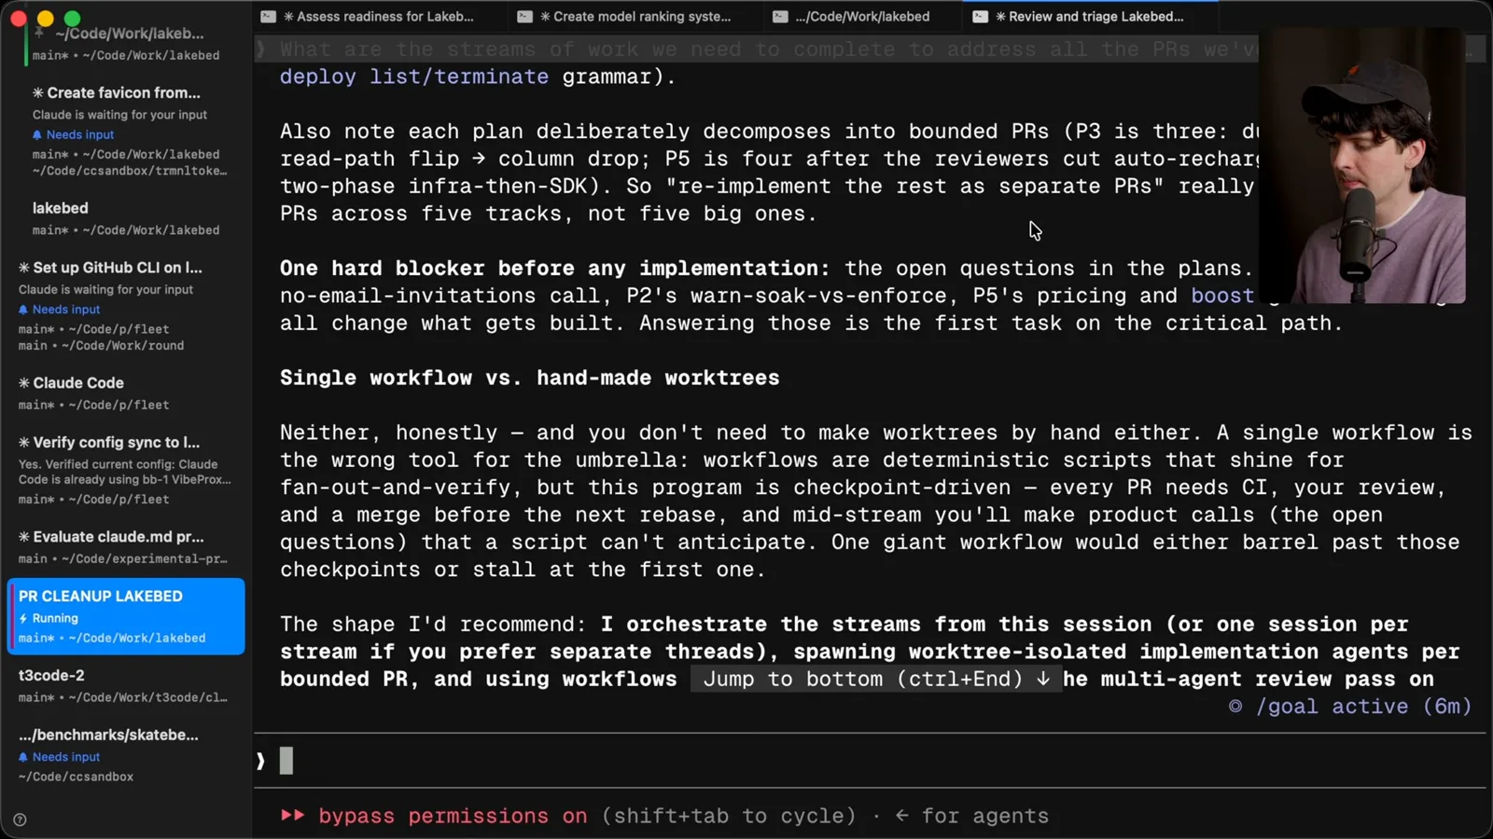Click the help icon at sidebar bottom

tap(20, 820)
